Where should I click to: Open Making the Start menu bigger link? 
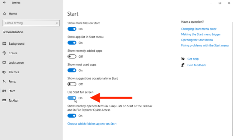[201, 34]
